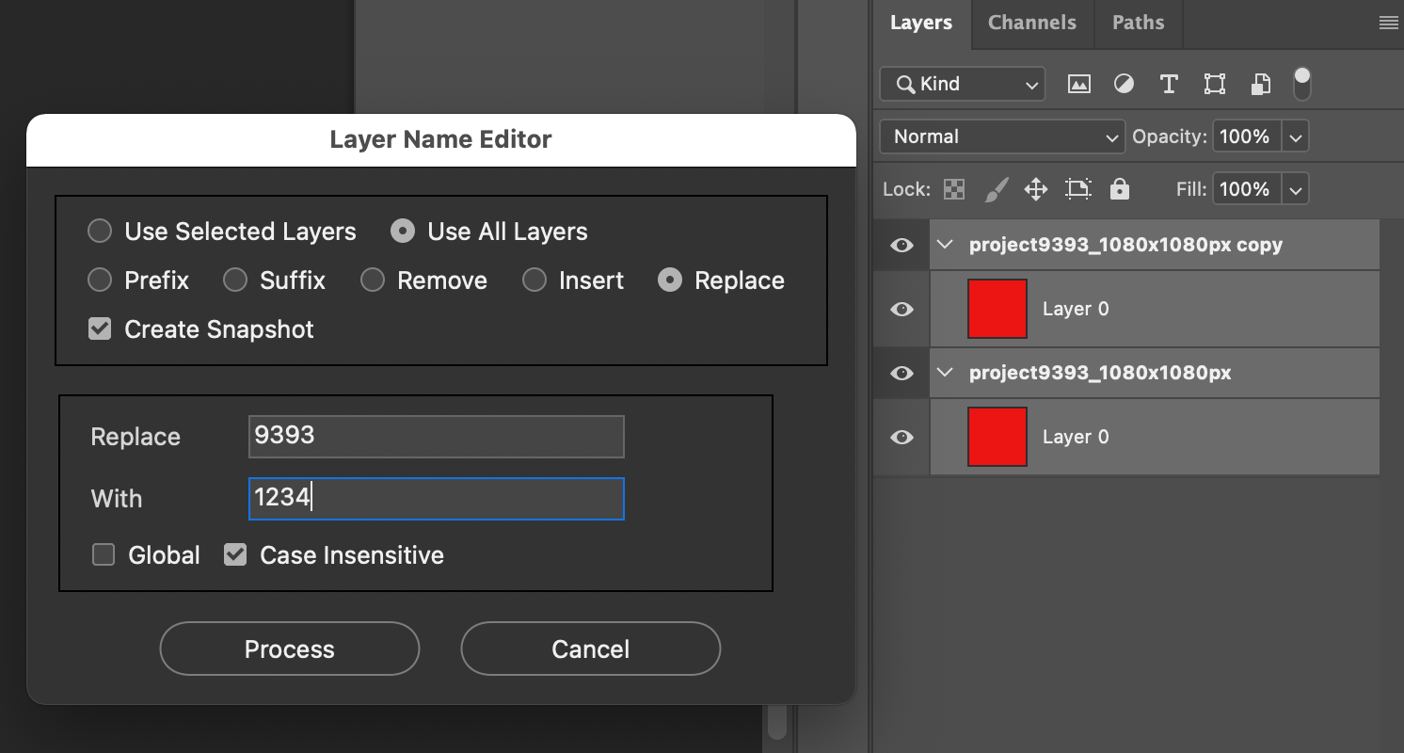Filter layers by type (T) icon
1404x753 pixels.
(1169, 84)
